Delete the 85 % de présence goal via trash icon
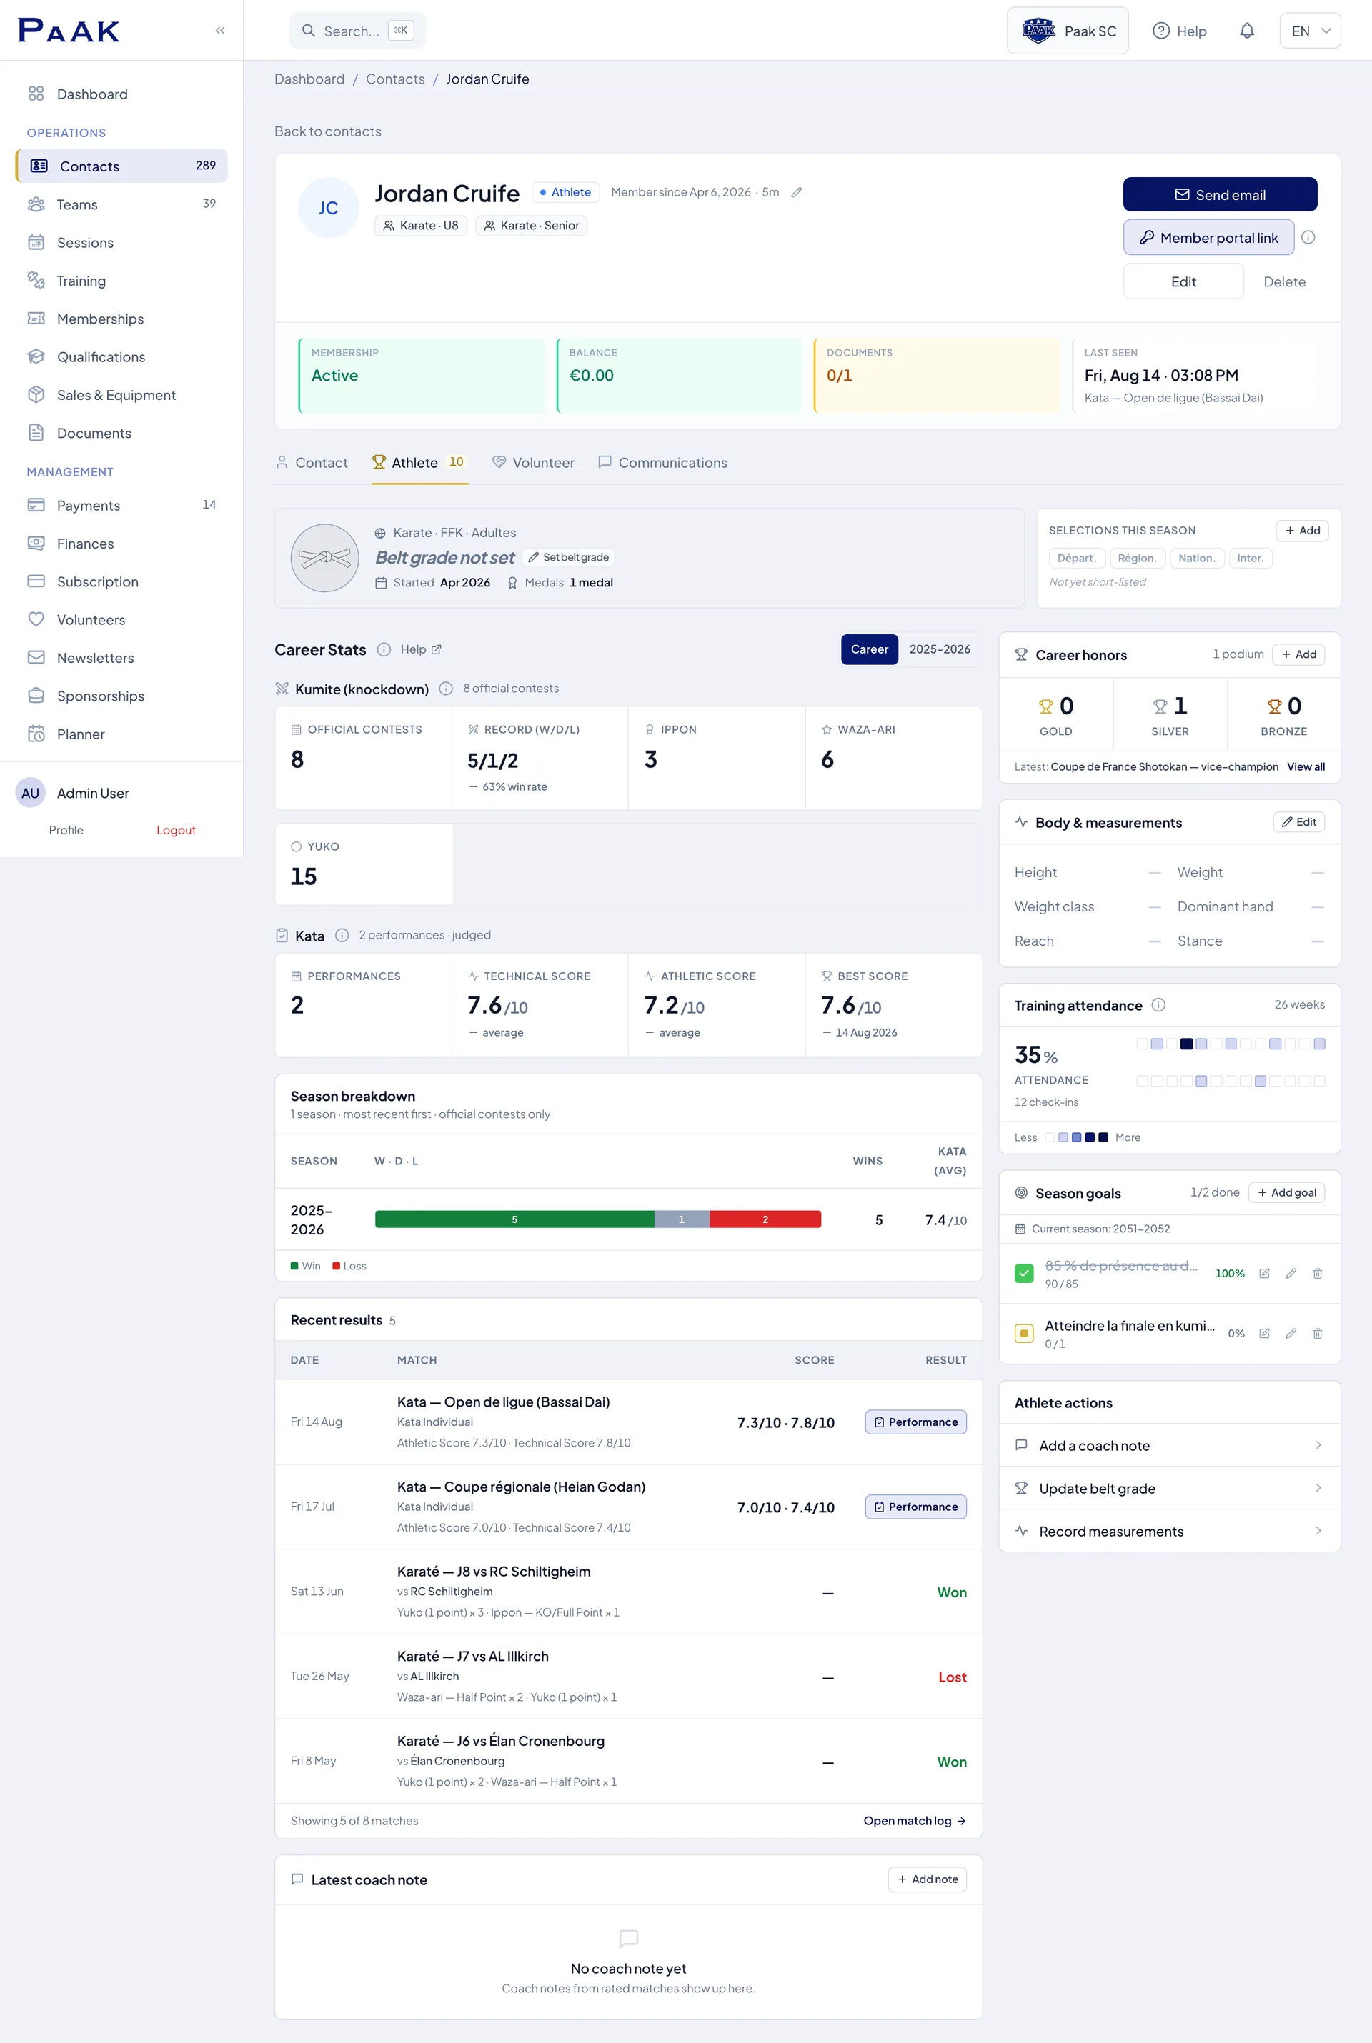This screenshot has width=1372, height=2043. 1317,1274
